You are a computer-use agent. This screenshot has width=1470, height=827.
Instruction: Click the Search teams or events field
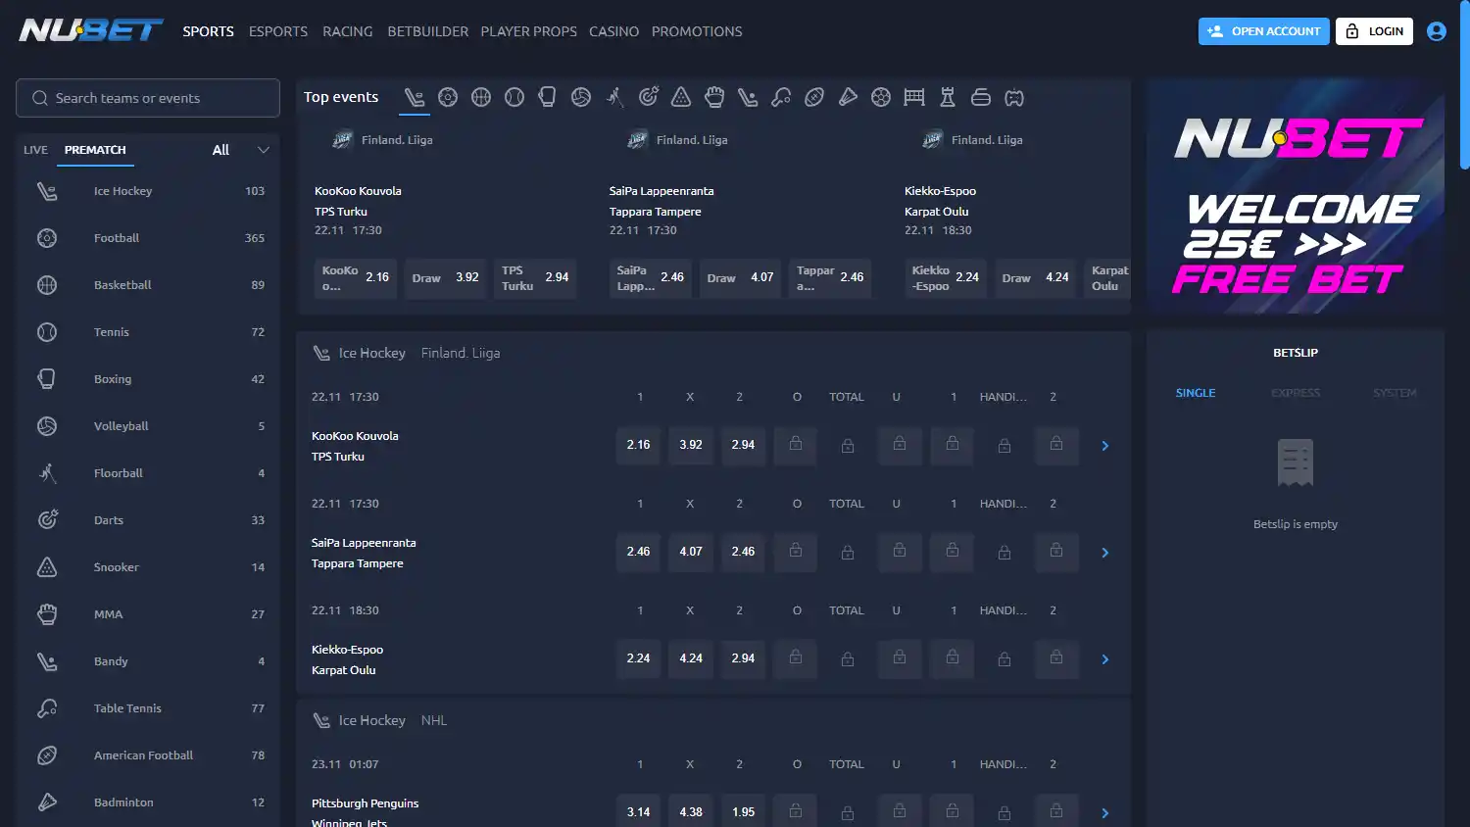148,98
